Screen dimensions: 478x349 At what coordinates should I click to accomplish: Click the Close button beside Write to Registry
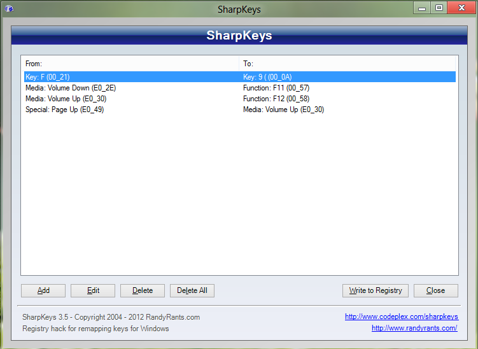point(435,290)
